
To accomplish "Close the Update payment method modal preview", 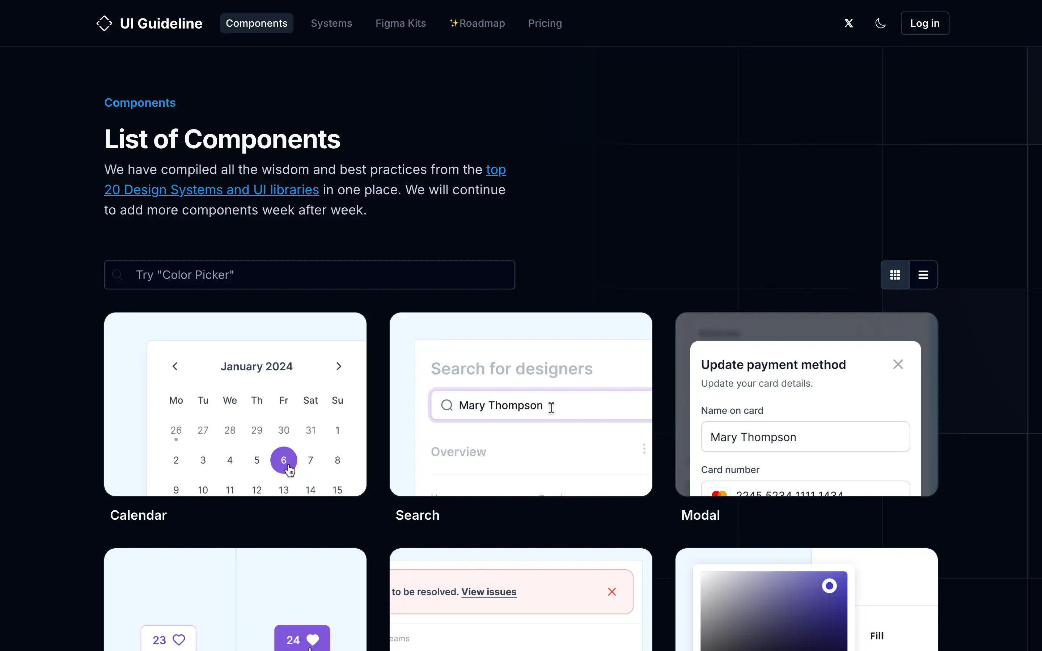I will pyautogui.click(x=898, y=364).
